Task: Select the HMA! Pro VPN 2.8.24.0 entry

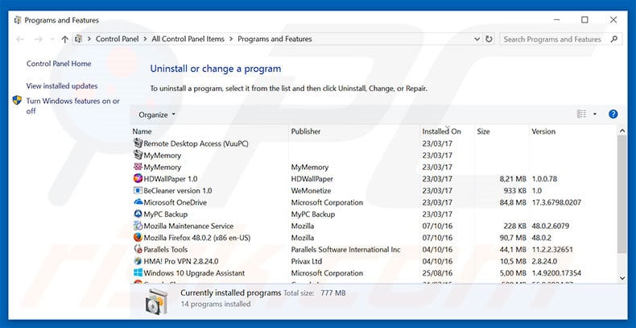Action: coord(181,261)
